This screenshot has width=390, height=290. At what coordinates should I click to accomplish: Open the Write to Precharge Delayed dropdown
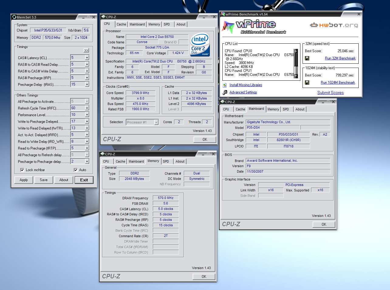point(87,121)
